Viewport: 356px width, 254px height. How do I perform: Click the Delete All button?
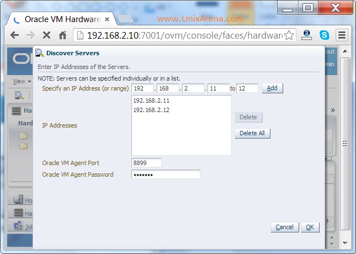point(252,133)
